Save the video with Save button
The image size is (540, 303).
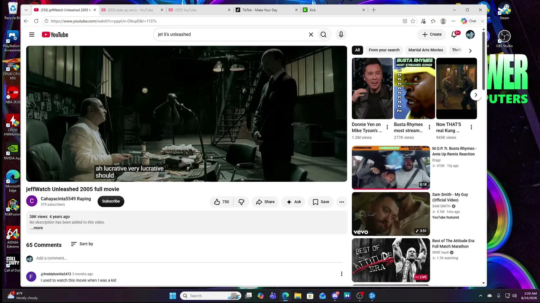pos(321,202)
